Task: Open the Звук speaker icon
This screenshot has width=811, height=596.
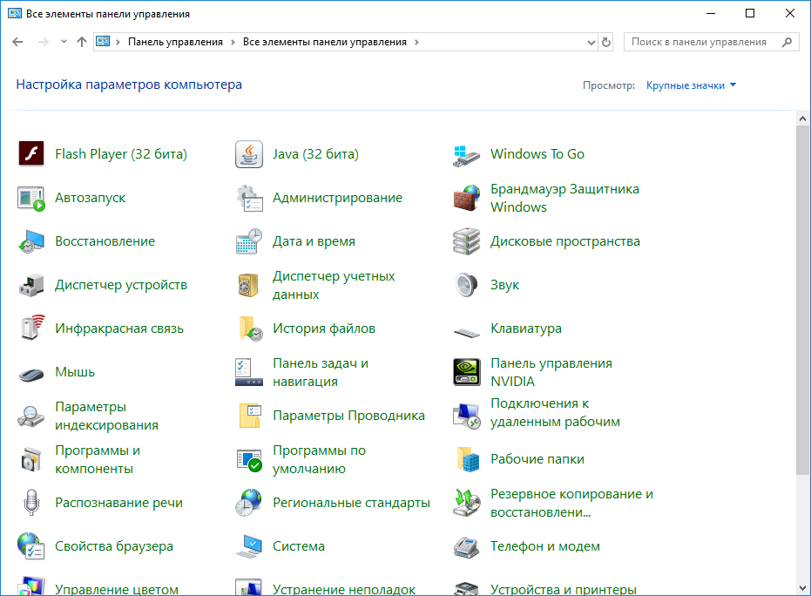Action: point(467,285)
